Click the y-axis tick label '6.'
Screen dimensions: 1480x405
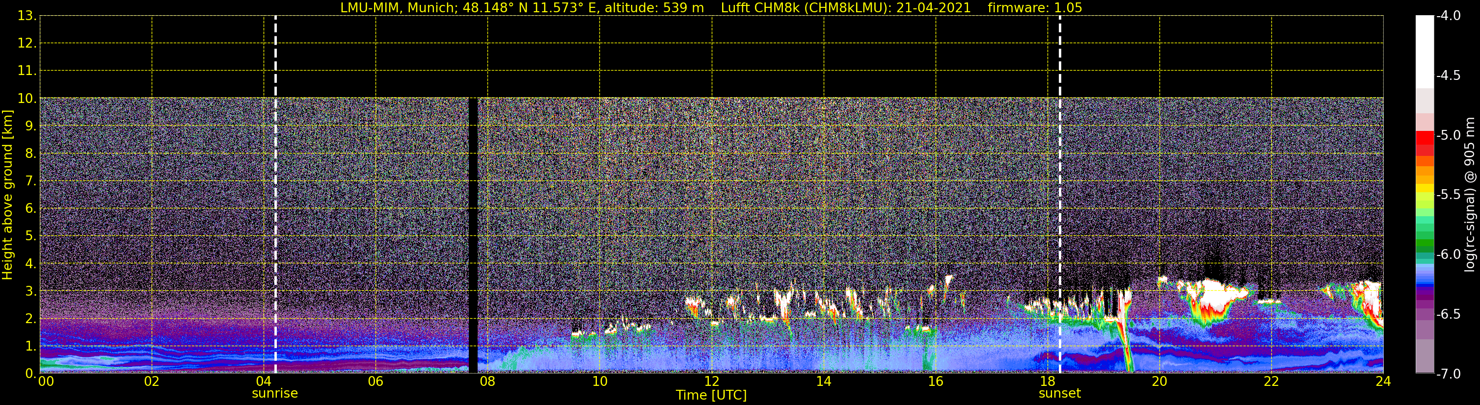point(30,209)
